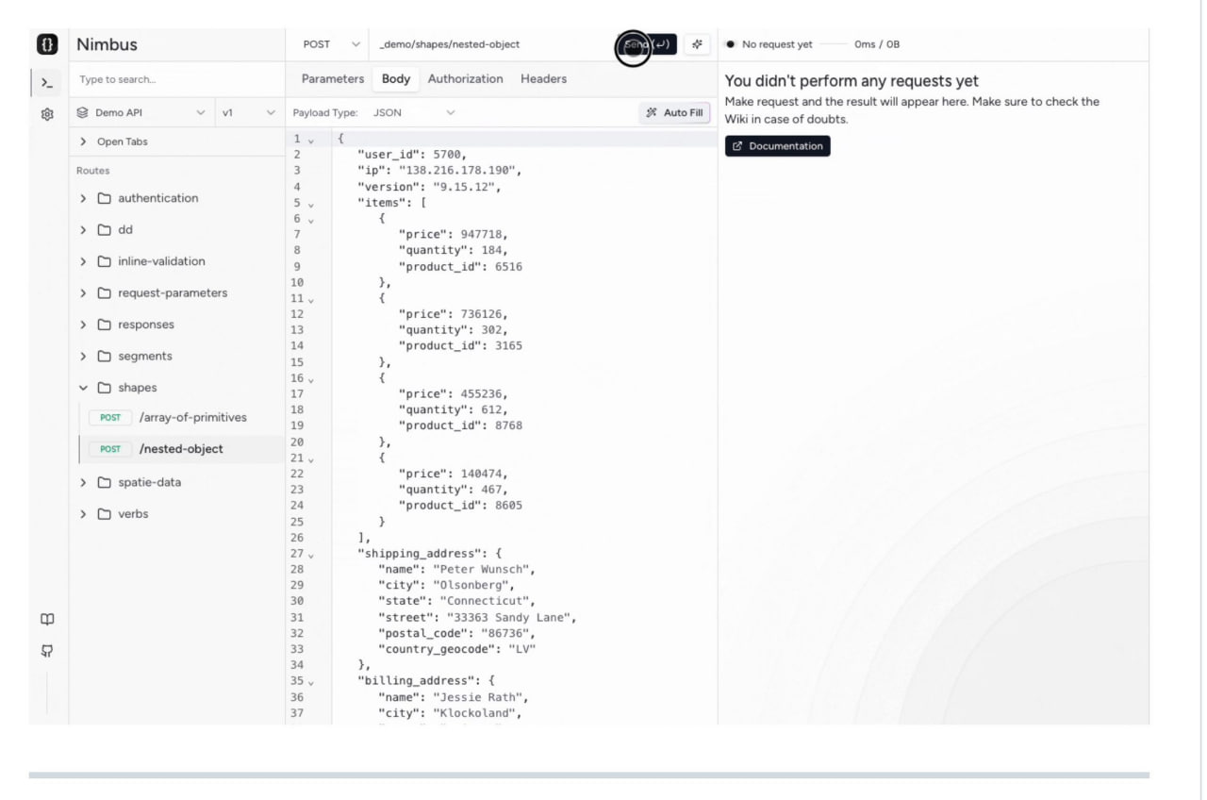Click the "Routes" section label
The width and height of the screenshot is (1207, 800).
(92, 171)
